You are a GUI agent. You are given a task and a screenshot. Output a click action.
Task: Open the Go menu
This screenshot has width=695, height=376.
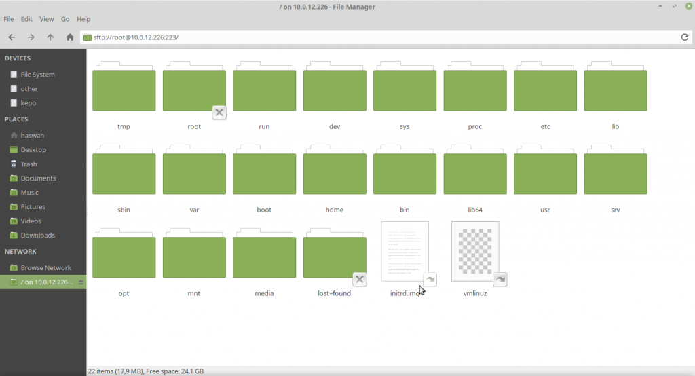point(65,19)
